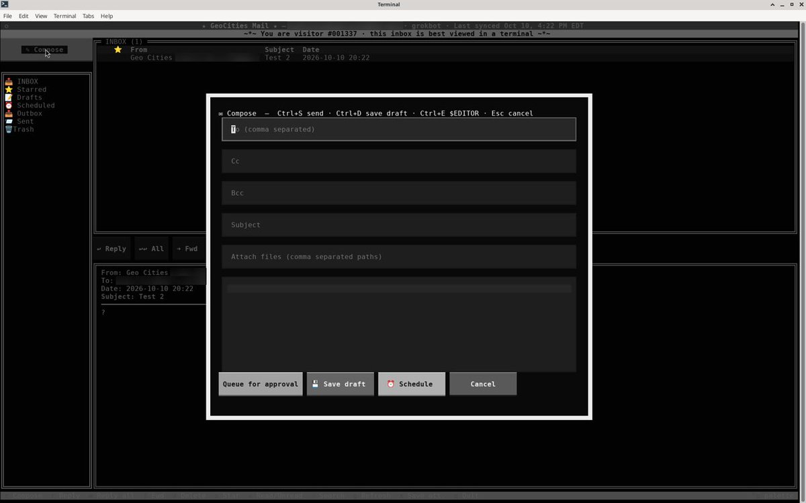Click the star icon beside Starred

click(9, 89)
